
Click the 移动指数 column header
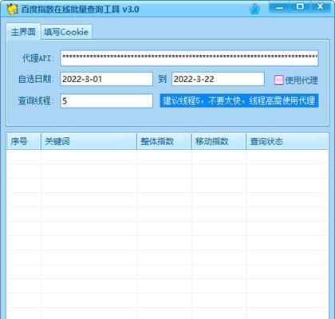pos(219,141)
